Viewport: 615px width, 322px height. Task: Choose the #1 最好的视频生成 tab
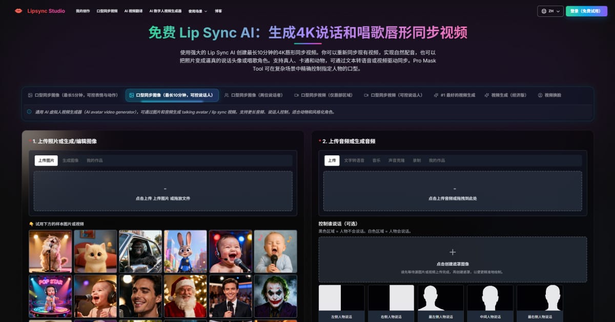455,95
